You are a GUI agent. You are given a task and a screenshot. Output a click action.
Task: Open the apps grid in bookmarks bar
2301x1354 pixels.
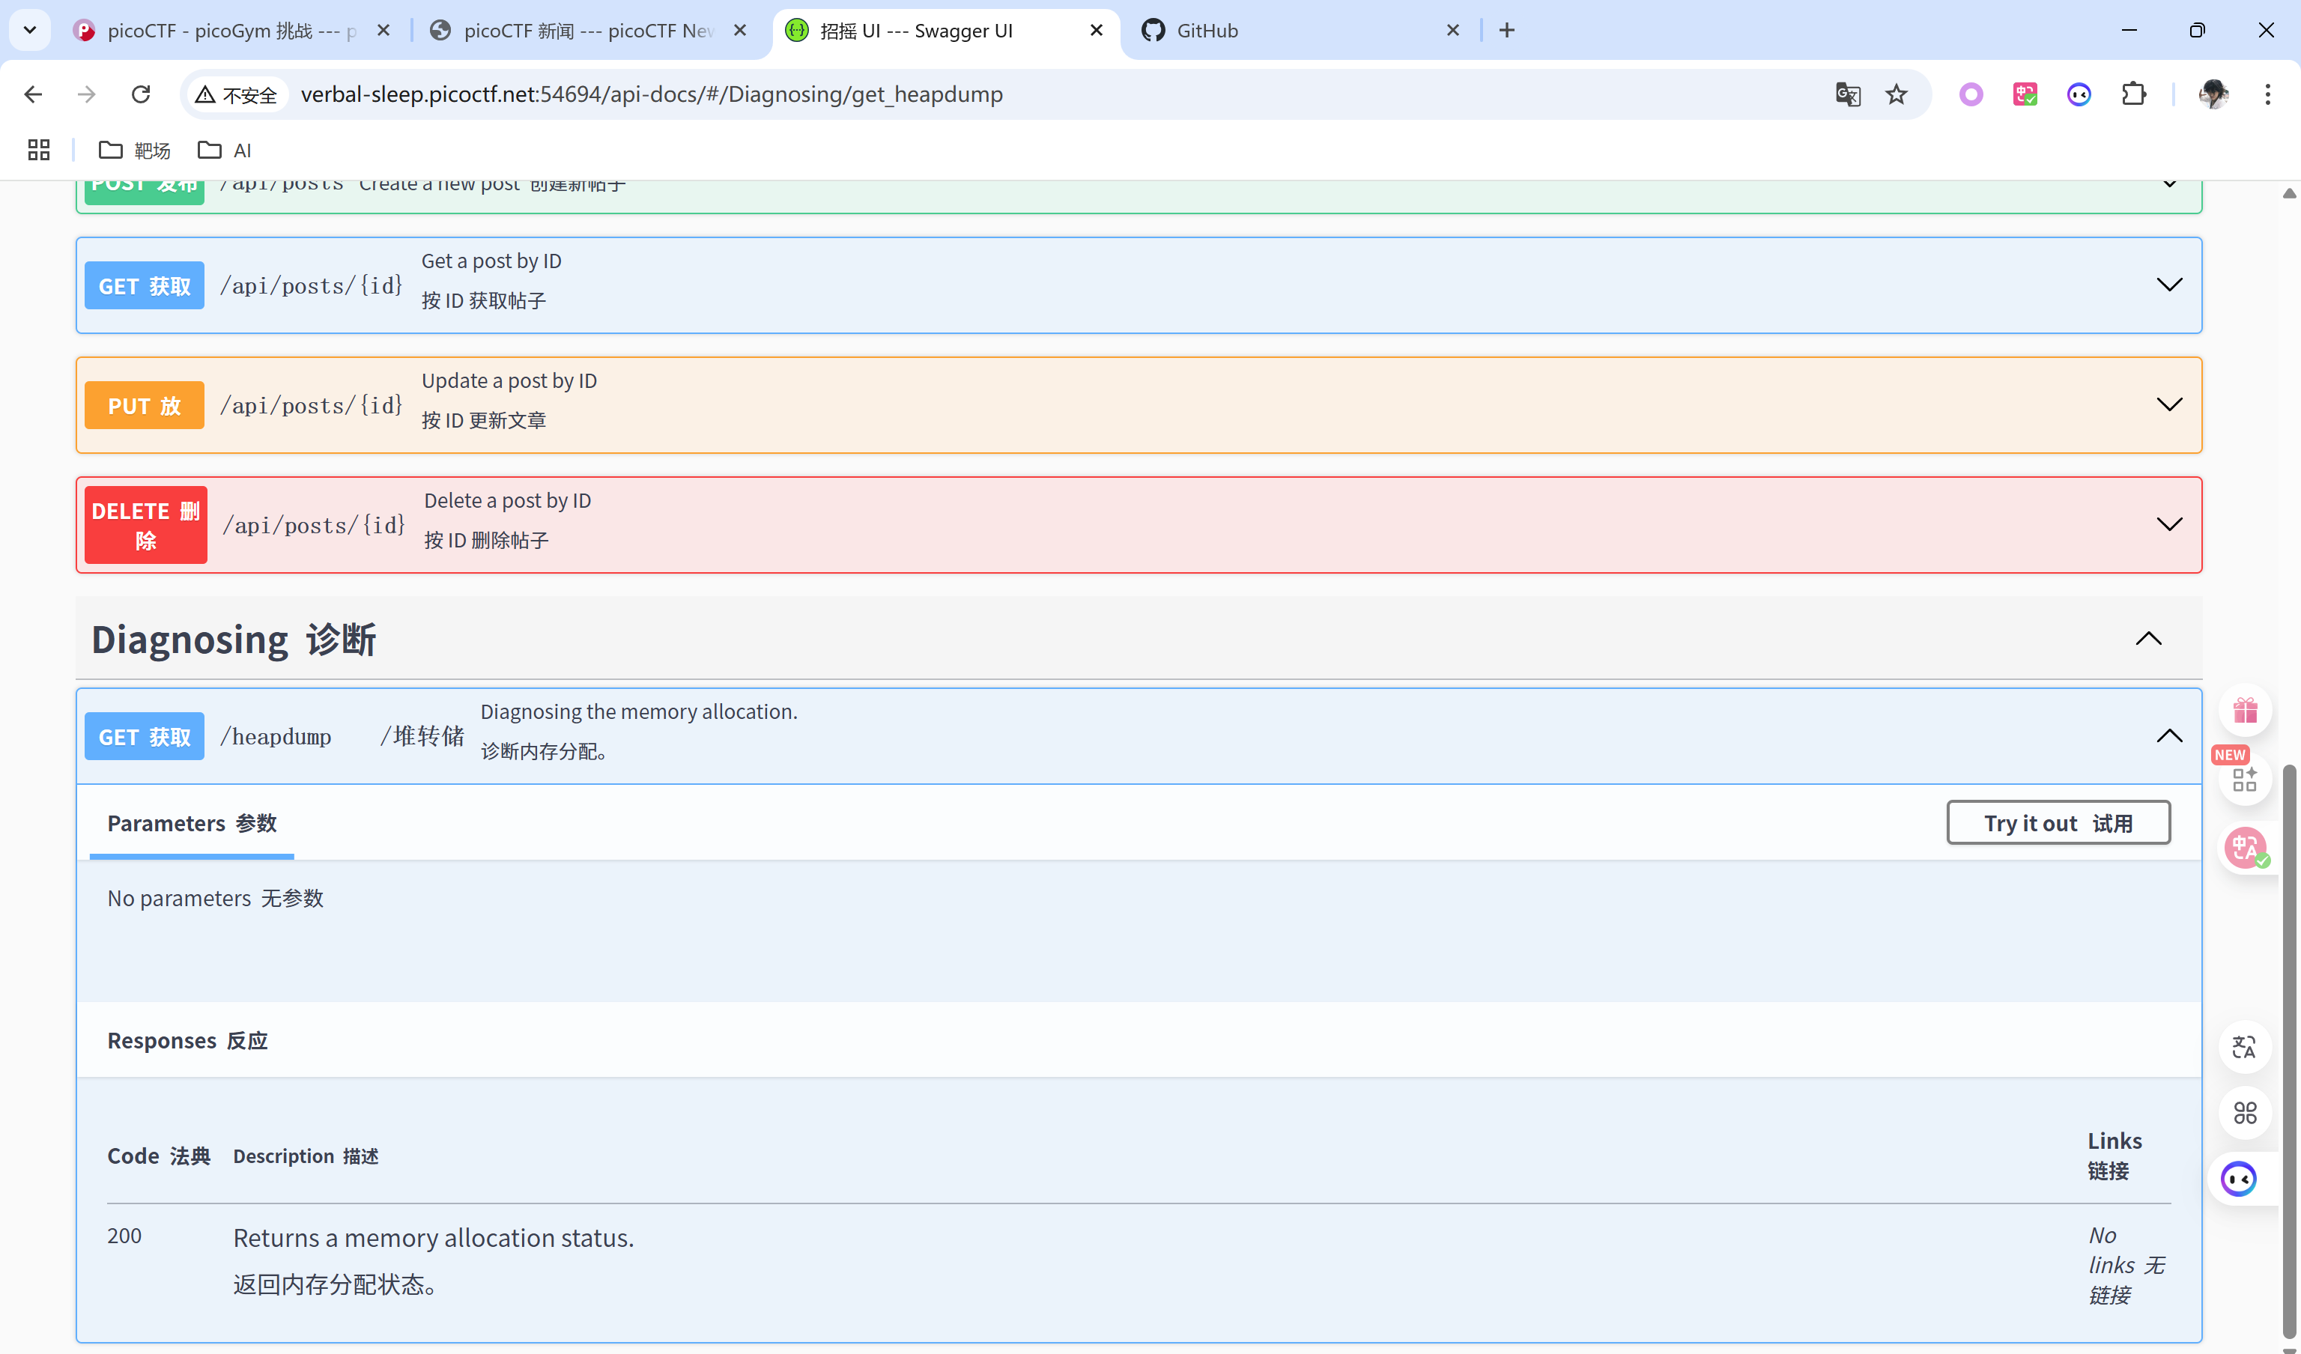click(38, 150)
